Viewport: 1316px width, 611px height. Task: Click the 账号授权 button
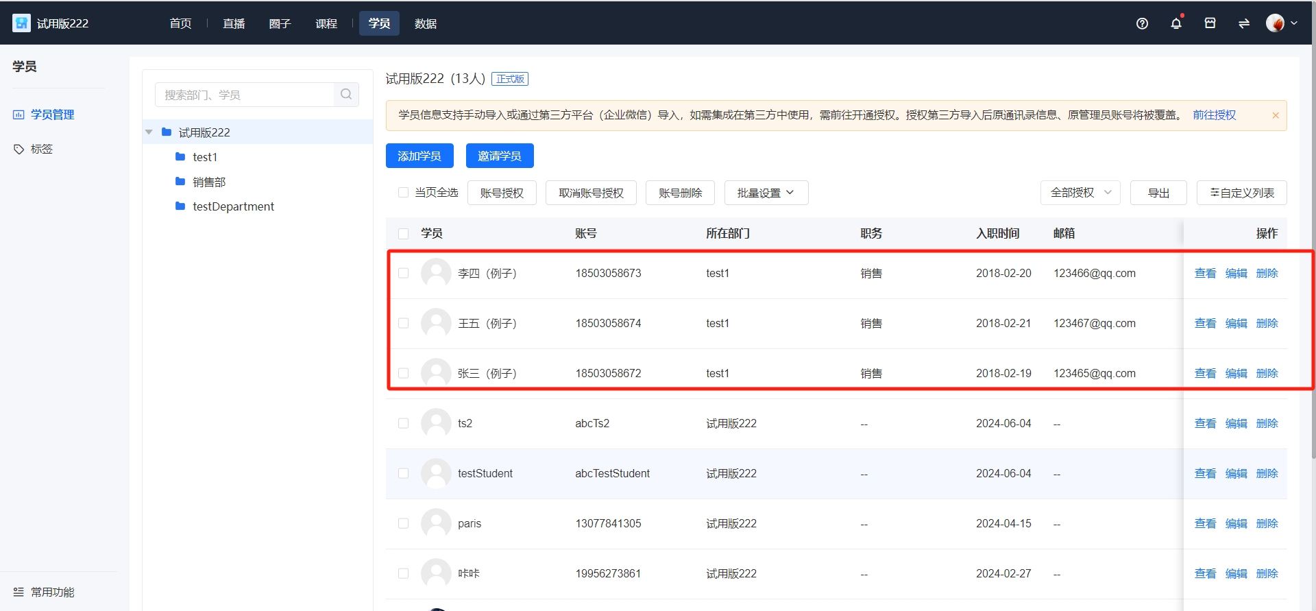click(502, 193)
